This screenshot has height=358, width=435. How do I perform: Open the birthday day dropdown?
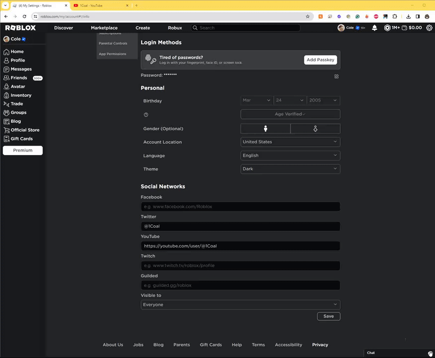[290, 100]
